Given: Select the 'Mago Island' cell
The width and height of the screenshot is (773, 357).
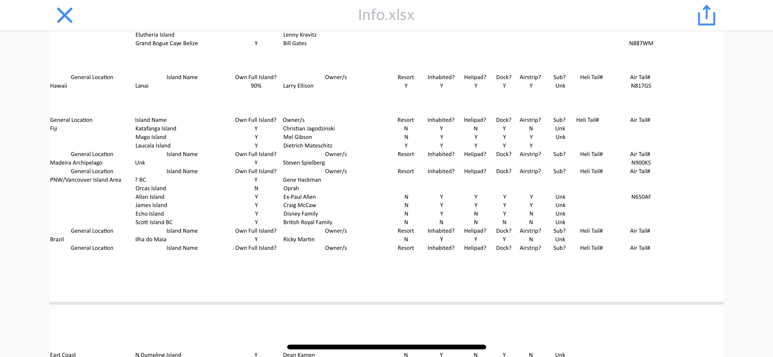Looking at the screenshot, I should (x=151, y=137).
